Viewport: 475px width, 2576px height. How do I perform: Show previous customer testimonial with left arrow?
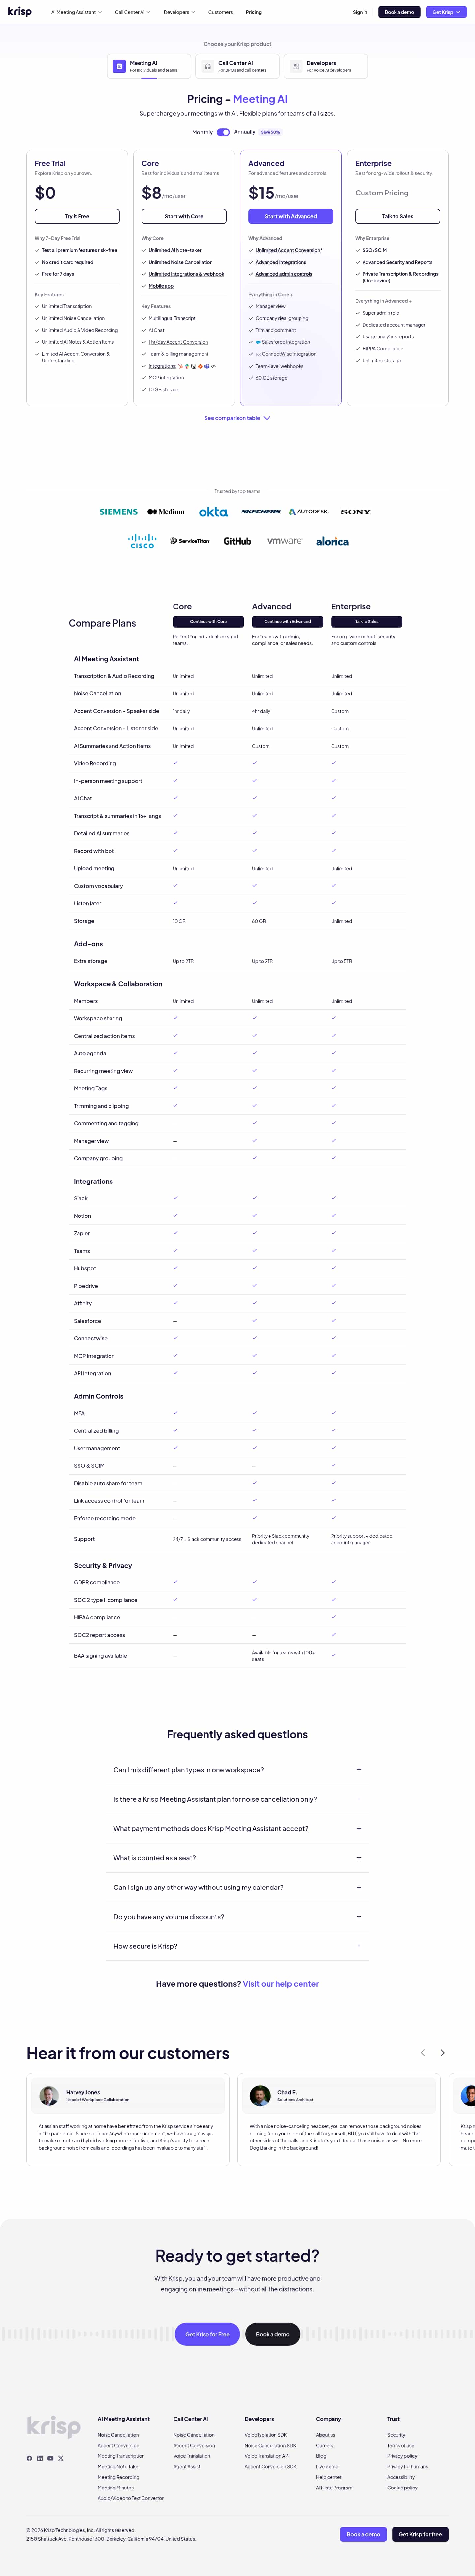tap(422, 2052)
